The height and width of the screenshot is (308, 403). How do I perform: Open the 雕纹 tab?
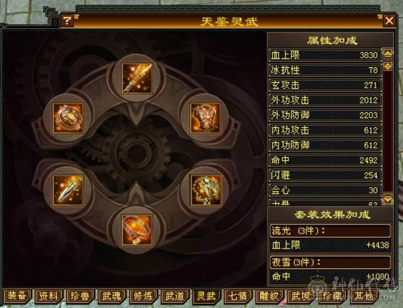269,296
